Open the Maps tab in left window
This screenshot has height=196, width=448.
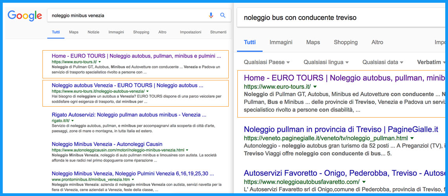pos(74,32)
